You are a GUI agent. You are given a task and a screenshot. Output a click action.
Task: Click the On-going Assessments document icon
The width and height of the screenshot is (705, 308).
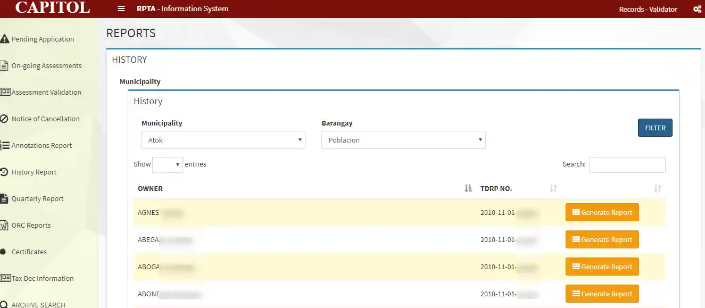[x=5, y=65]
